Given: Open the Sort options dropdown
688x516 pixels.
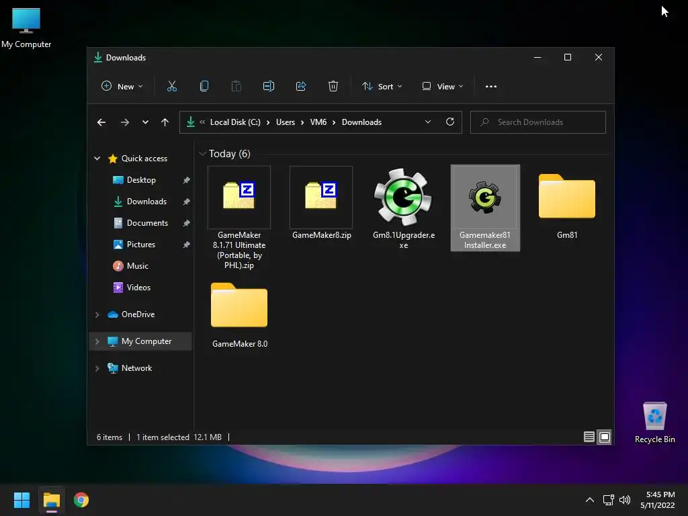Looking at the screenshot, I should coord(382,87).
